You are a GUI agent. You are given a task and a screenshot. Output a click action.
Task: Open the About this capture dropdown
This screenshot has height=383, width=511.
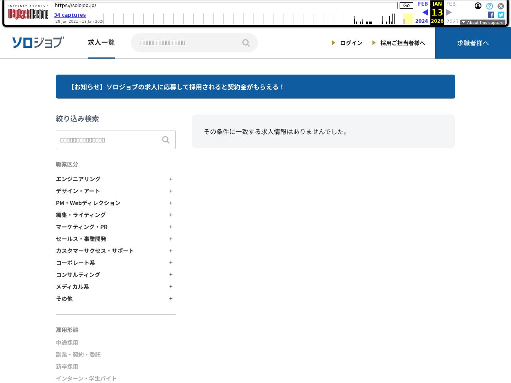tap(483, 23)
